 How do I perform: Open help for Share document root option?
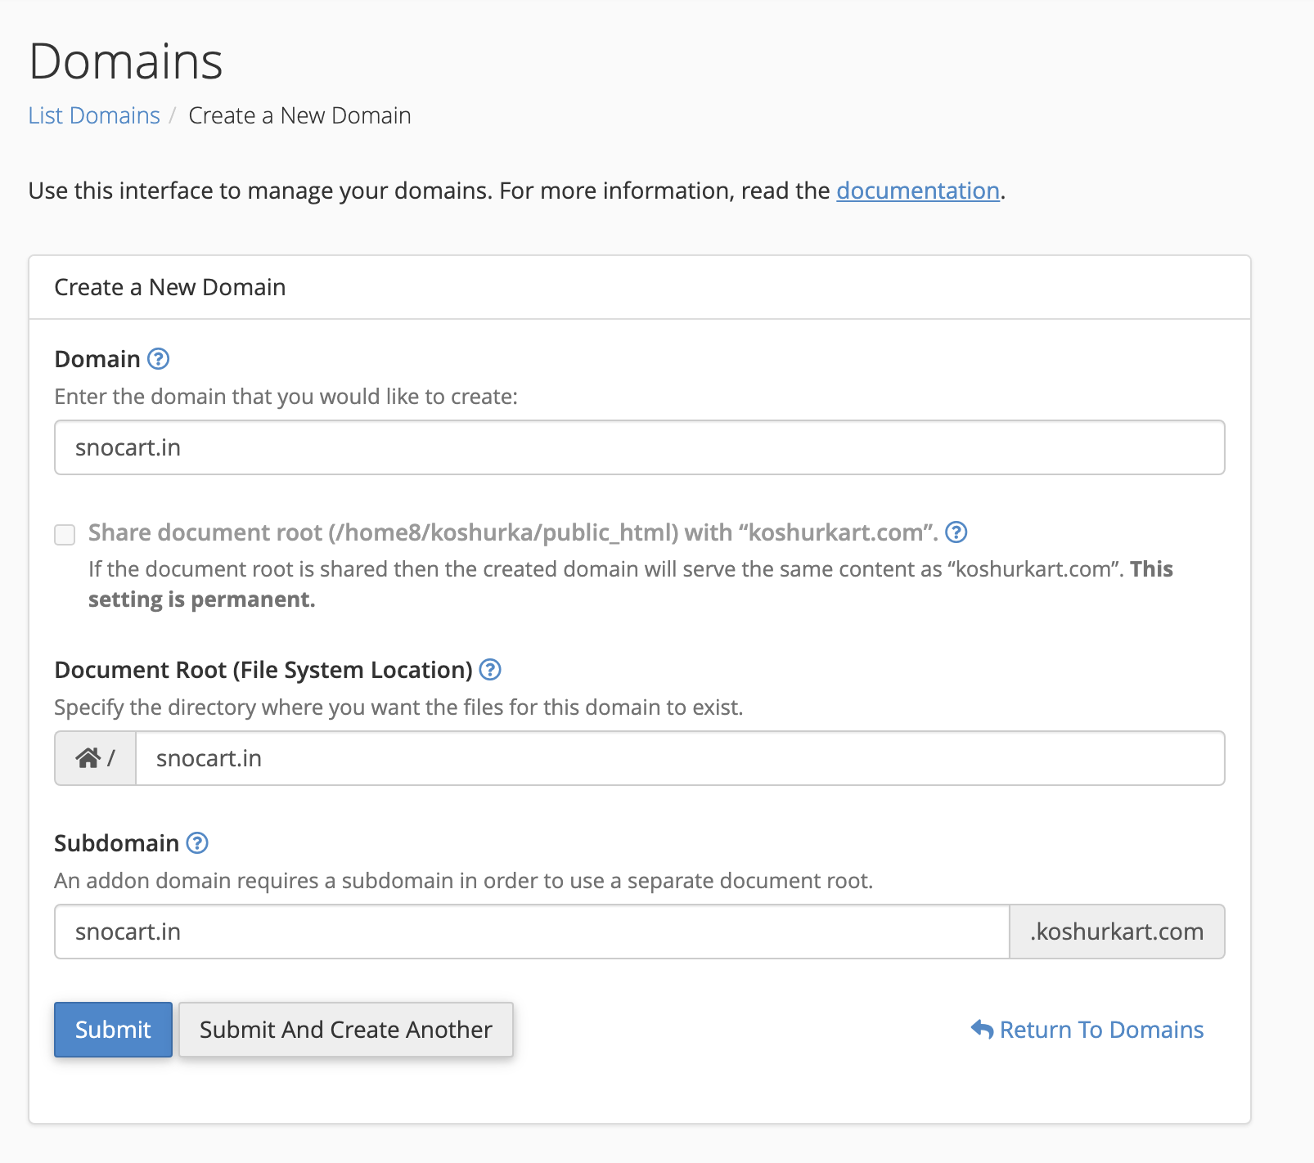click(956, 532)
